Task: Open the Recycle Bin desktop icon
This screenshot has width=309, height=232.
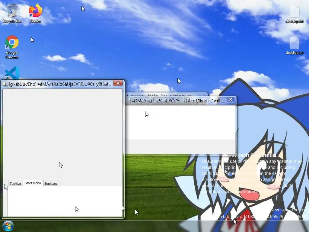Action: 12,13
